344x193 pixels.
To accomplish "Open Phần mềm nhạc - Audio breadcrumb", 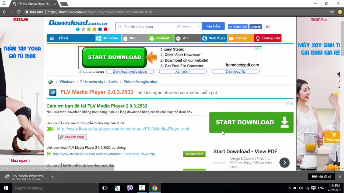I will pos(99,82).
